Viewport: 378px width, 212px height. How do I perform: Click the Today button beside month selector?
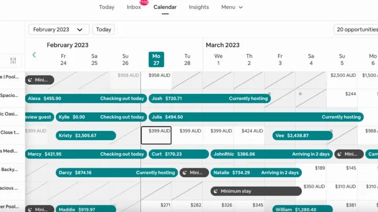104,30
